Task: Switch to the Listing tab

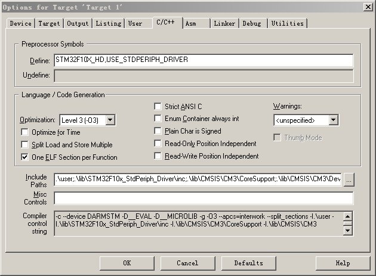Action: [109, 23]
